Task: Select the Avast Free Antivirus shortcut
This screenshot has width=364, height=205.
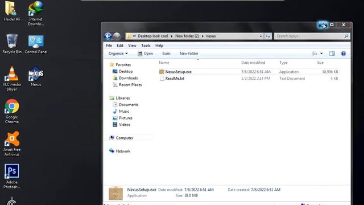Action: [11, 143]
